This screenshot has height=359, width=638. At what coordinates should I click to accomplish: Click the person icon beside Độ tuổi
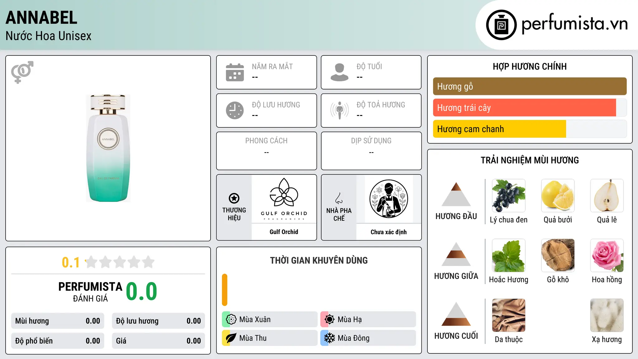339,72
